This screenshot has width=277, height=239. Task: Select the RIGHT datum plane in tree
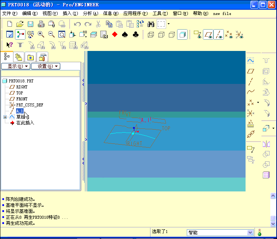(22, 87)
